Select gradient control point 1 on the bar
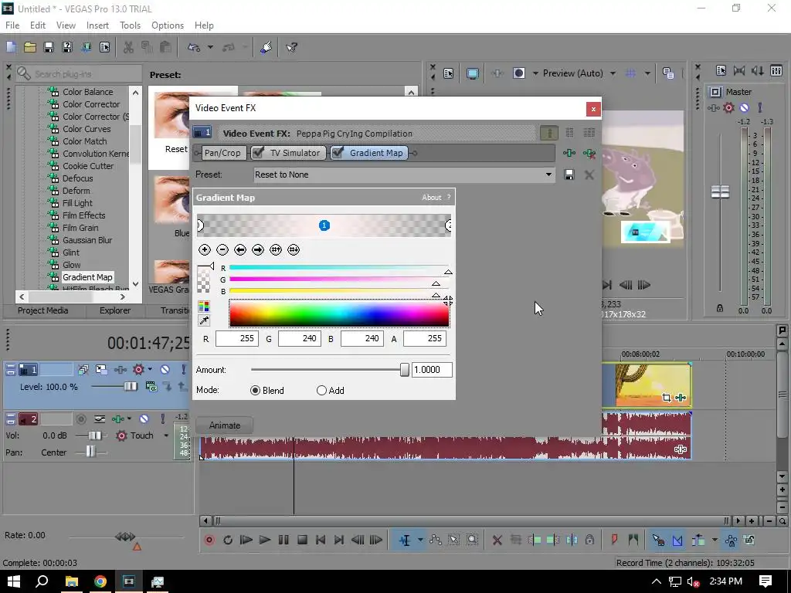 tap(324, 225)
